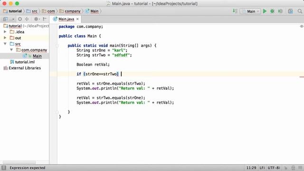Viewport: 304px width, 171px height.
Task: Select the Main.java editor tab
Action: click(x=66, y=19)
